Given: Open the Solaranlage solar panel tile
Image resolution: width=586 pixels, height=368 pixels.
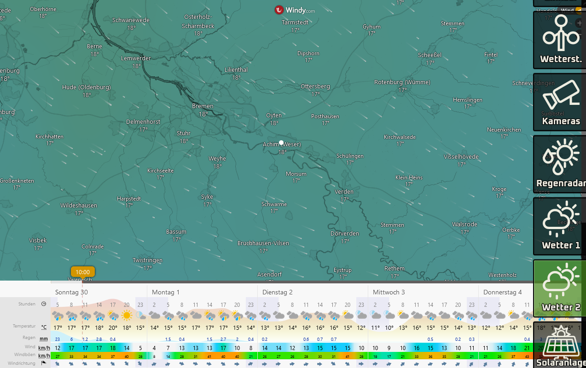Looking at the screenshot, I should click(560, 346).
